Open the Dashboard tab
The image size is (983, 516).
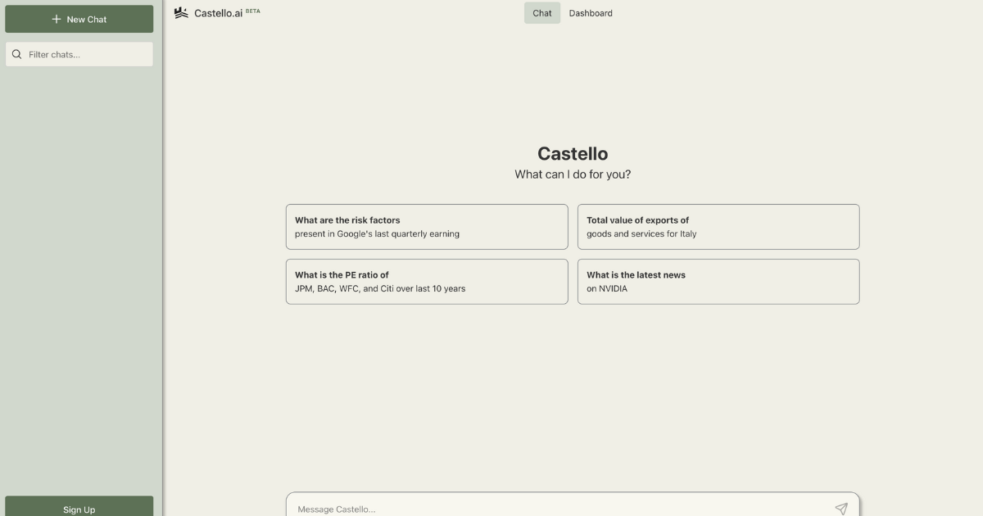(x=591, y=13)
